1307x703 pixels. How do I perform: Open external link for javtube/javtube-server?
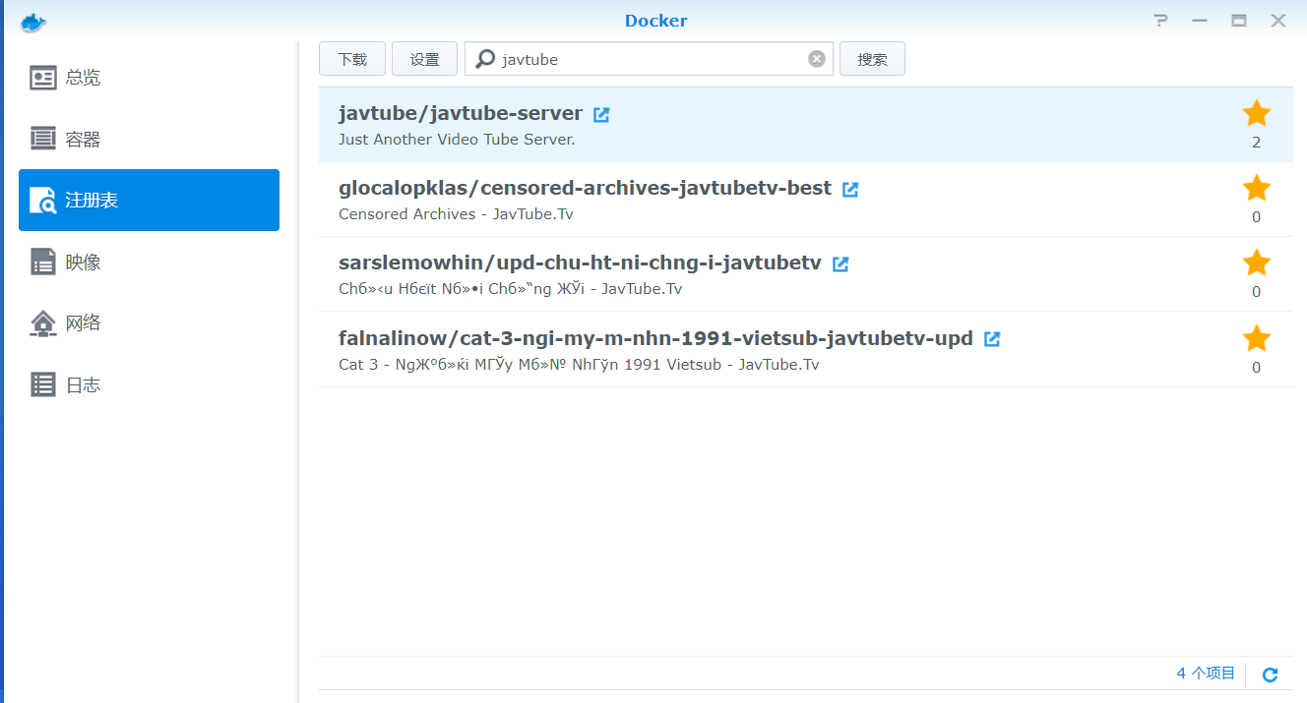601,114
